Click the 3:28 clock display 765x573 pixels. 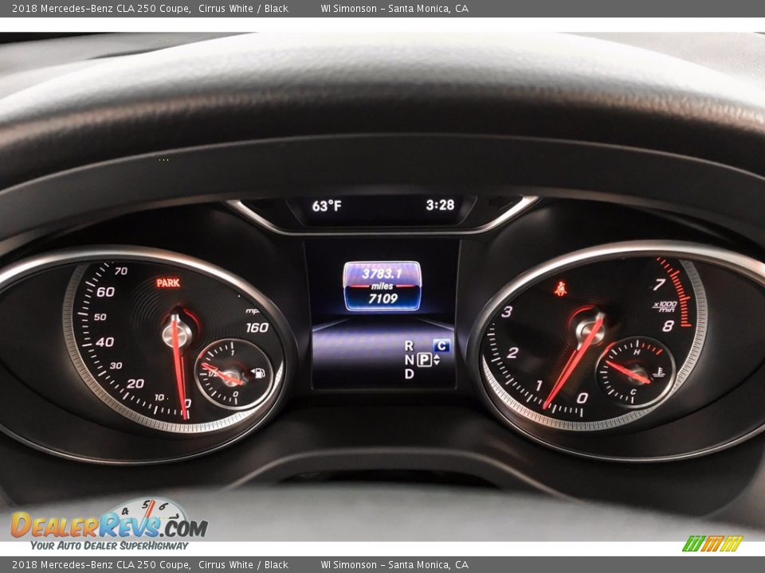440,205
